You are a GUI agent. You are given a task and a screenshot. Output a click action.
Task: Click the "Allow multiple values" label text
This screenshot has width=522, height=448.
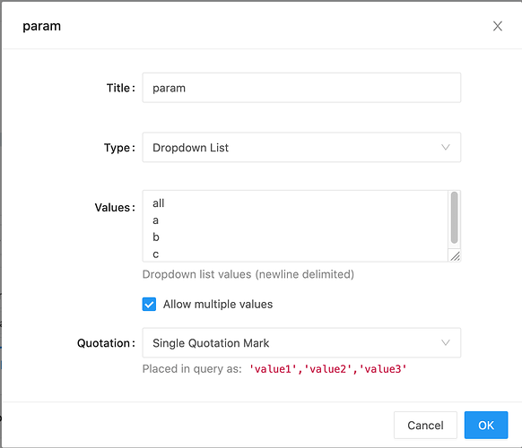pos(218,305)
